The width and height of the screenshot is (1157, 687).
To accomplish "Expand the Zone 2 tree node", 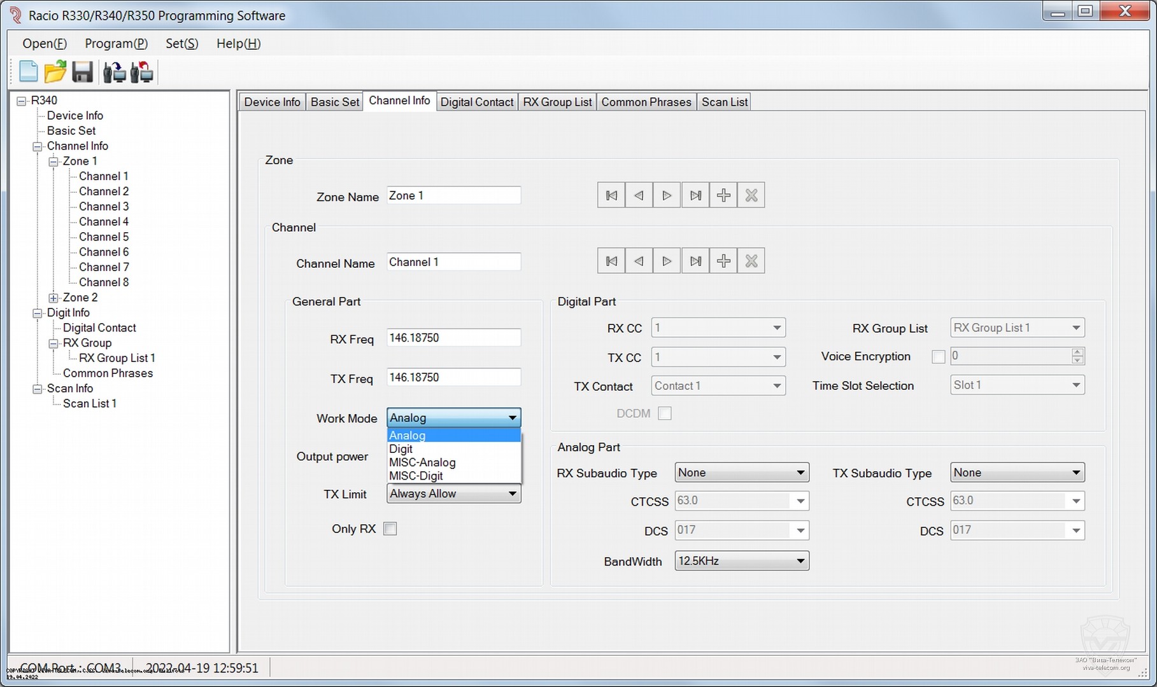I will [x=53, y=298].
